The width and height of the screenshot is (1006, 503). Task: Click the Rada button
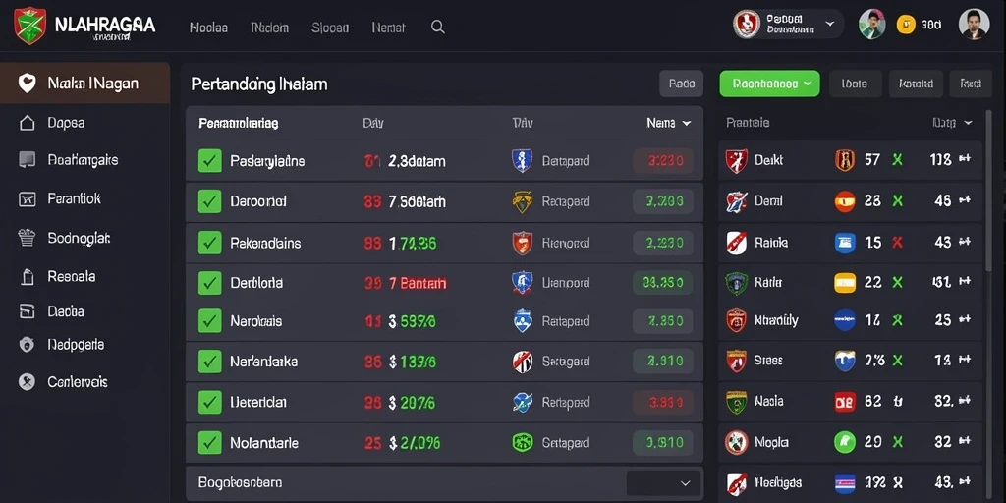pyautogui.click(x=682, y=84)
